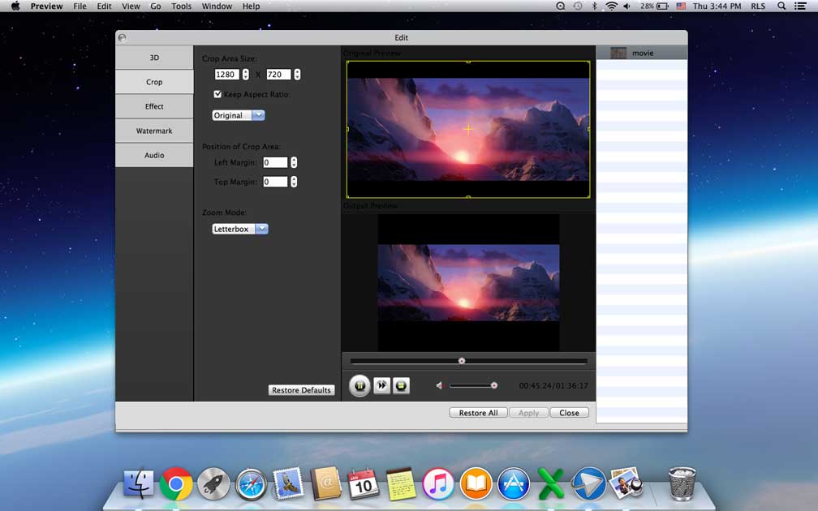This screenshot has height=511, width=818.
Task: Switch to the Effect tab
Action: [x=154, y=106]
